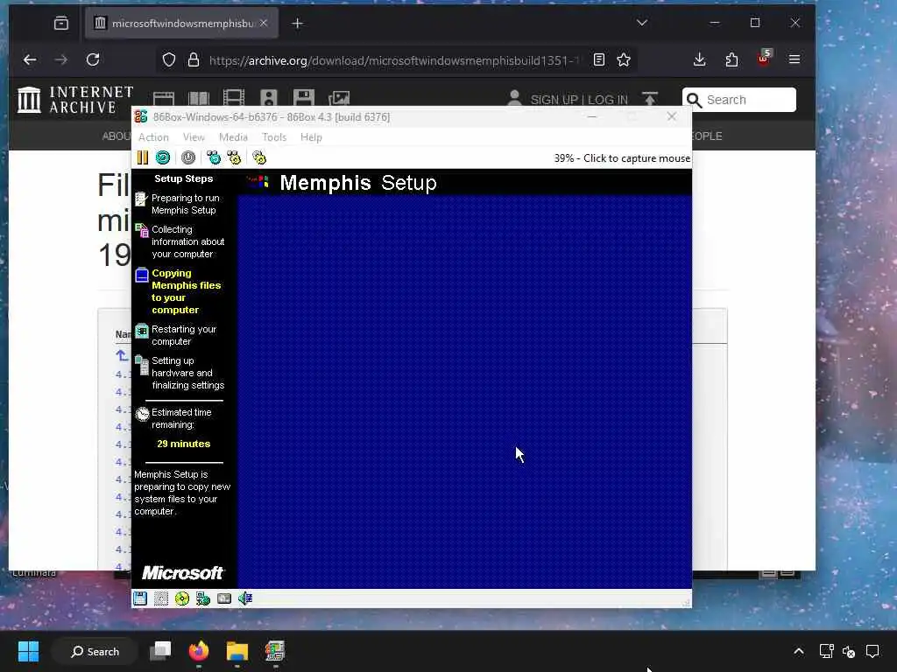
Task: Open the Help menu in 86Box
Action: pos(311,137)
